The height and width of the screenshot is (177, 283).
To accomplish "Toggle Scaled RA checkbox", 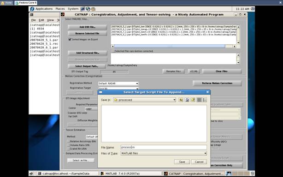I will tap(68, 149).
